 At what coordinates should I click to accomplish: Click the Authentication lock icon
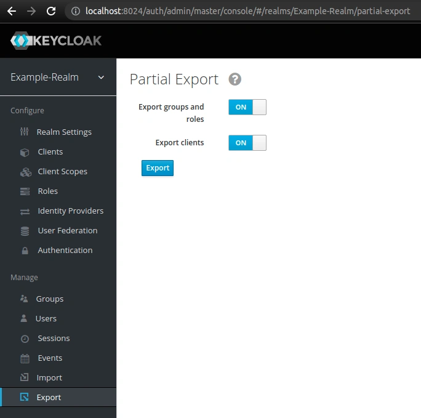[25, 251]
